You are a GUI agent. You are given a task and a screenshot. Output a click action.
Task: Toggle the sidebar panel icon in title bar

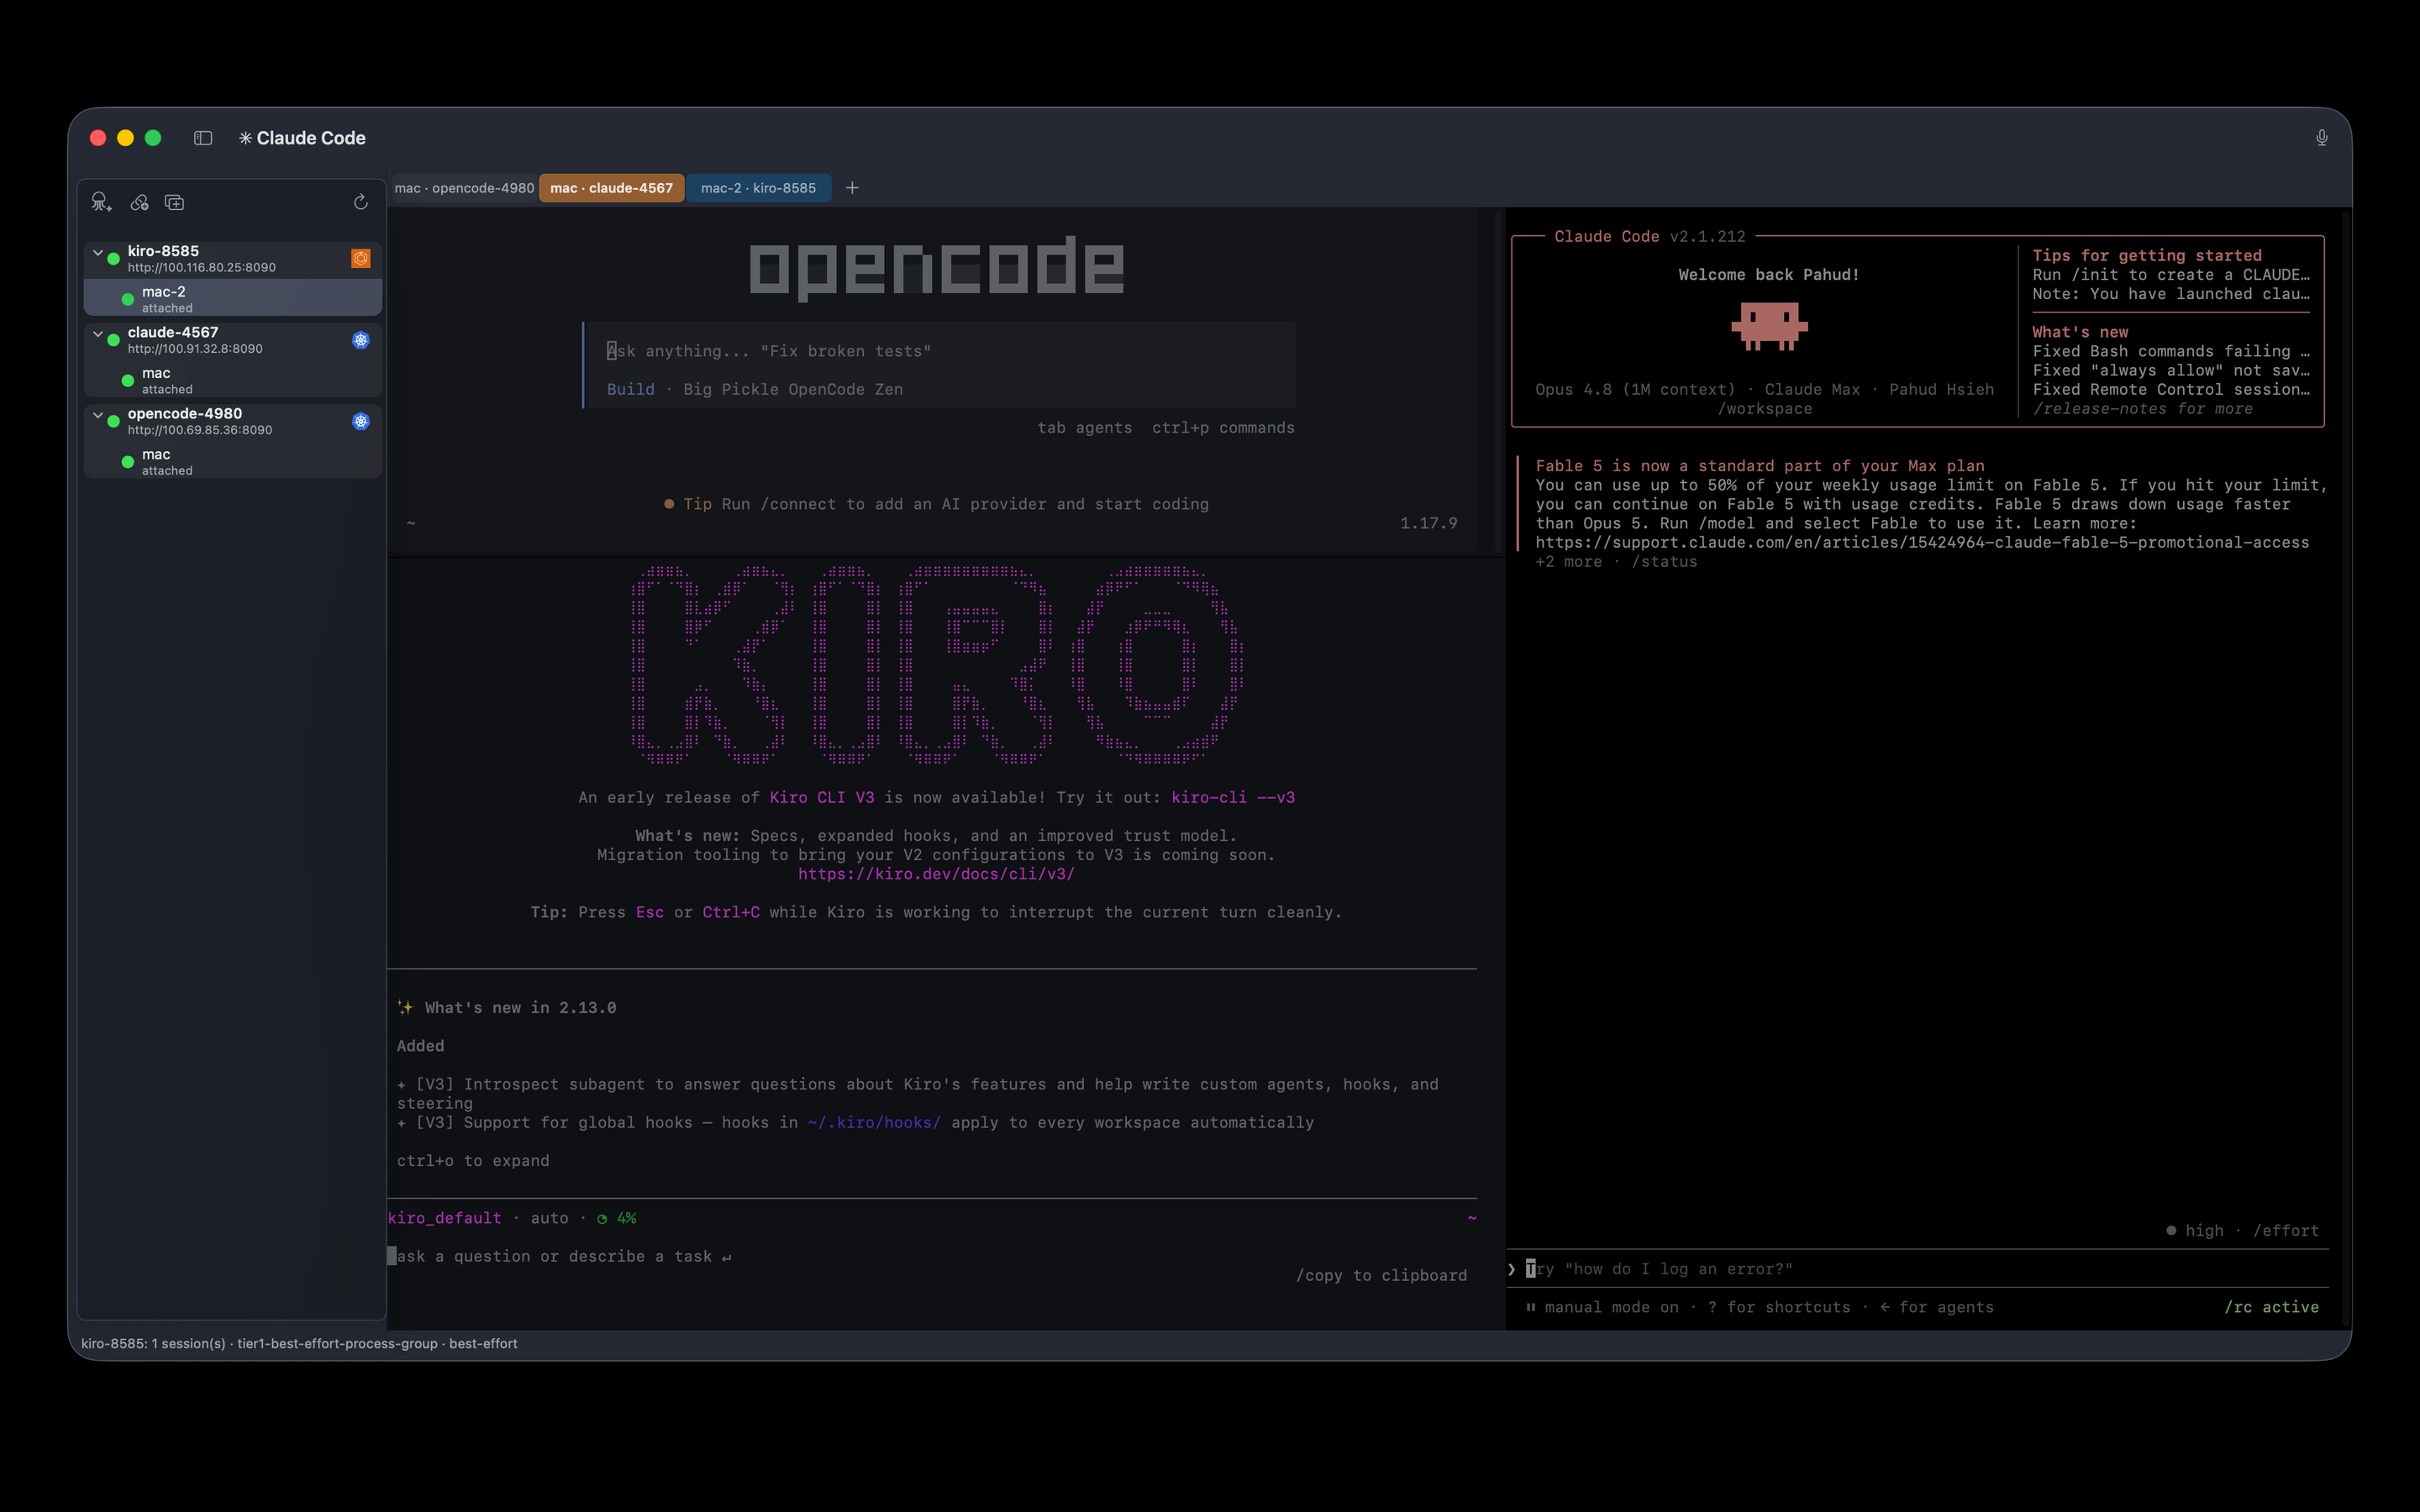[203, 138]
